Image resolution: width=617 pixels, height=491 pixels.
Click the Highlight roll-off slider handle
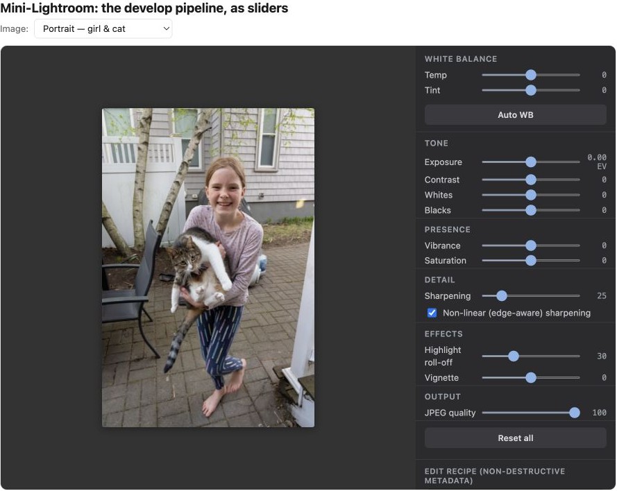(513, 356)
